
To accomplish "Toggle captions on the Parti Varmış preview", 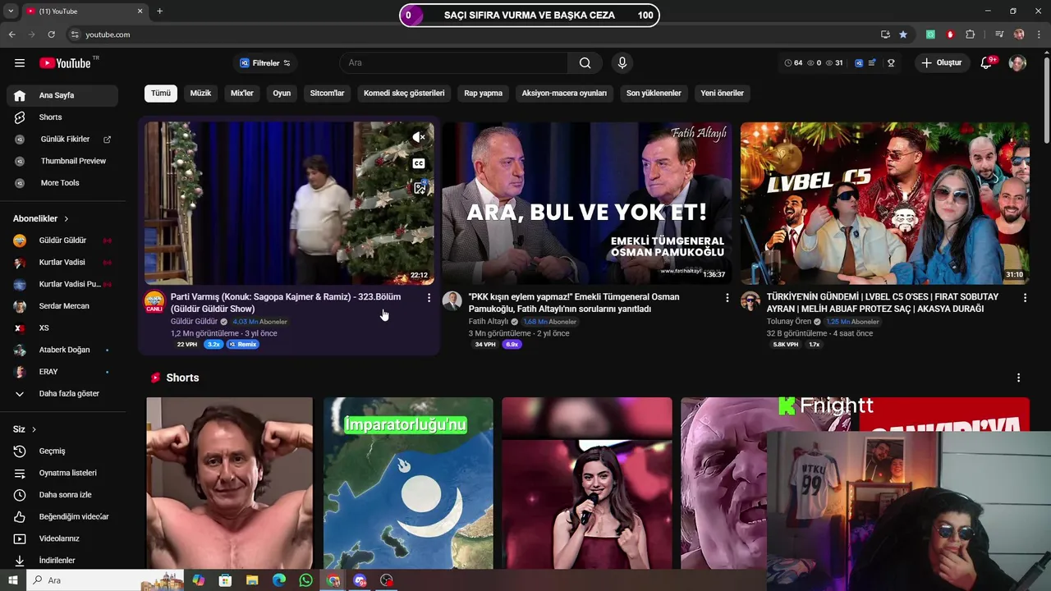I will tap(419, 163).
